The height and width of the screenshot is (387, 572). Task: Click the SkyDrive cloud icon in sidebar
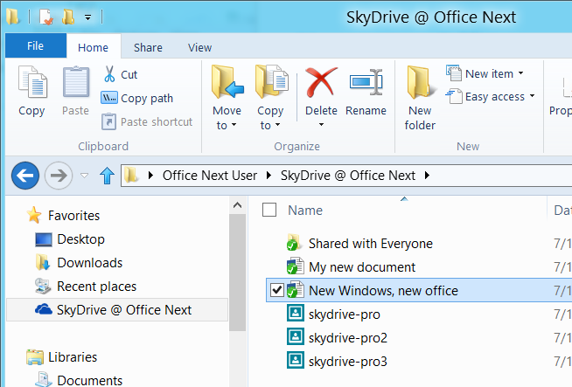[x=44, y=309]
